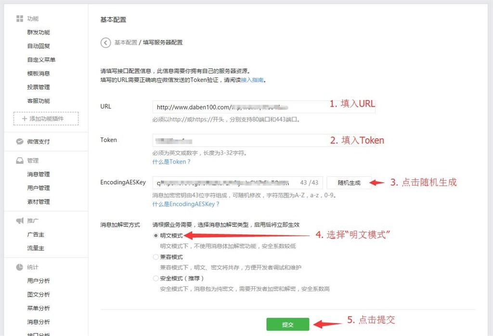Screen dimensions: 493x336
Task: Click the plus icon in 添加功能插件
Action: coord(25,119)
